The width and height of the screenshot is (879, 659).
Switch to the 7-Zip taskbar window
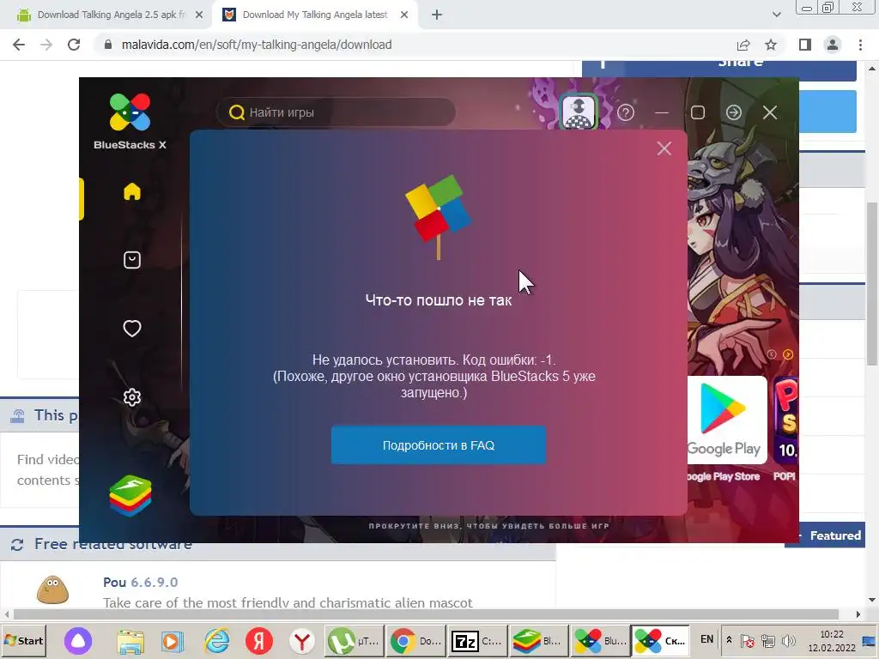476,640
